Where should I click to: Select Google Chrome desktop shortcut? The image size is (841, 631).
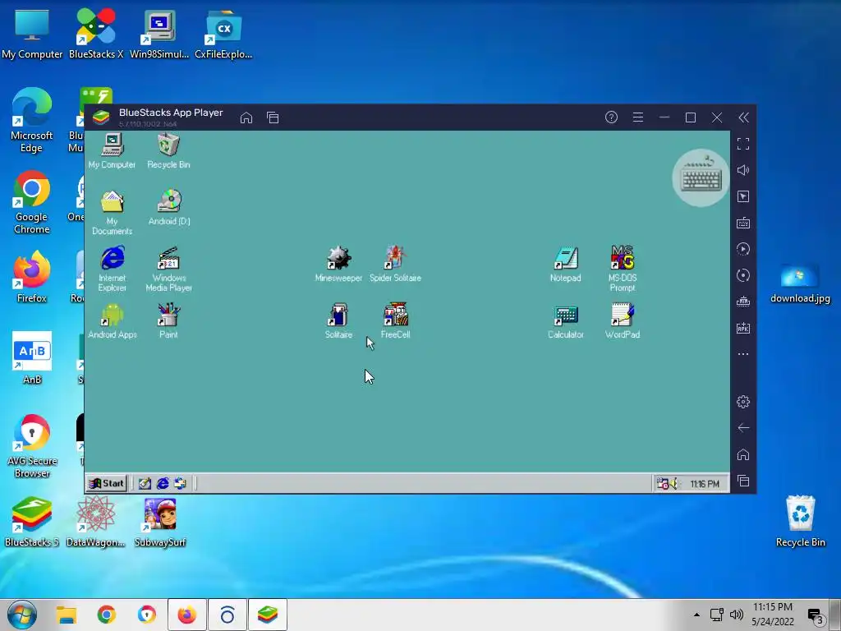(32, 202)
